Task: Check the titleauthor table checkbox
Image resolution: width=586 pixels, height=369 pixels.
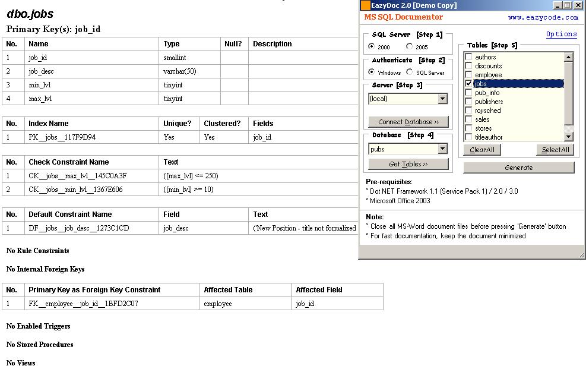Action: (x=468, y=137)
